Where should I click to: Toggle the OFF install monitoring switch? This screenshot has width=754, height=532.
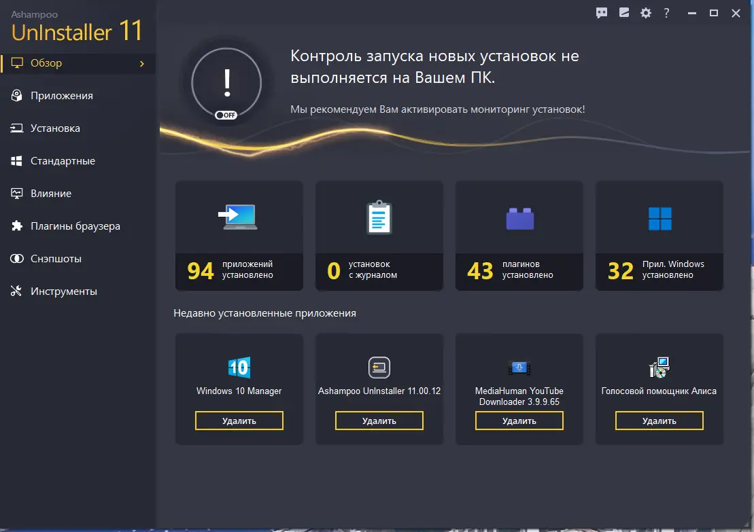(x=226, y=116)
